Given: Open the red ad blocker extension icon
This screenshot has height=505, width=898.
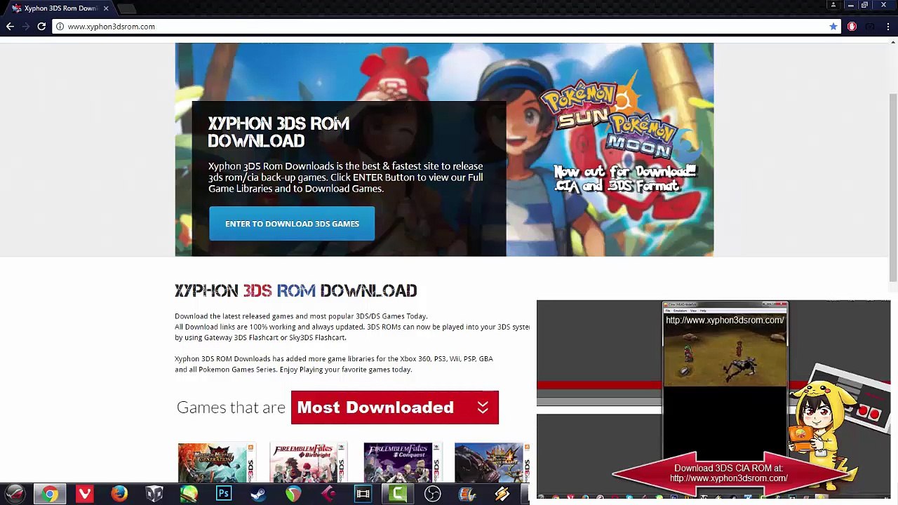Looking at the screenshot, I should 852,27.
